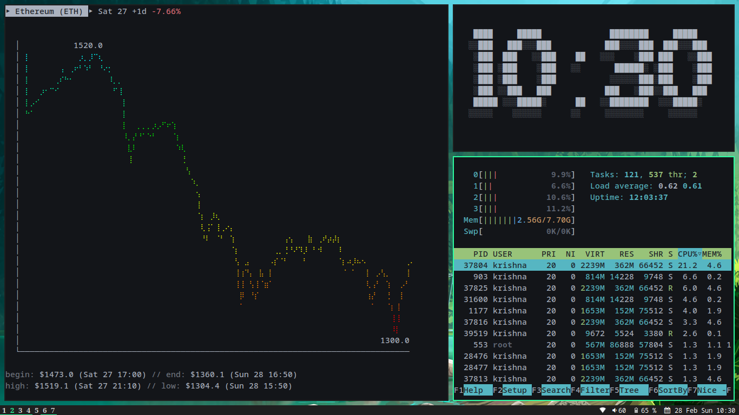Click the F3 Search button in htop
This screenshot has width=739, height=415.
[551, 390]
